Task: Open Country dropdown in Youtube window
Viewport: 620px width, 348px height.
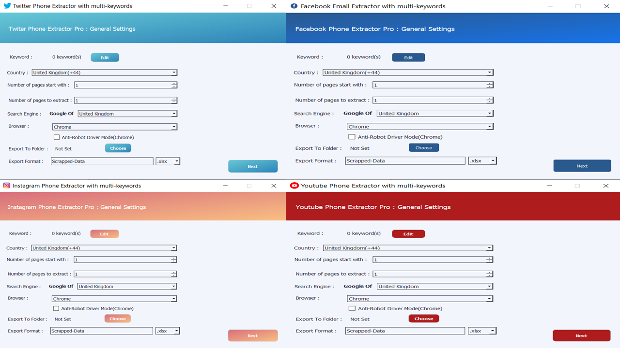Action: tap(408, 248)
